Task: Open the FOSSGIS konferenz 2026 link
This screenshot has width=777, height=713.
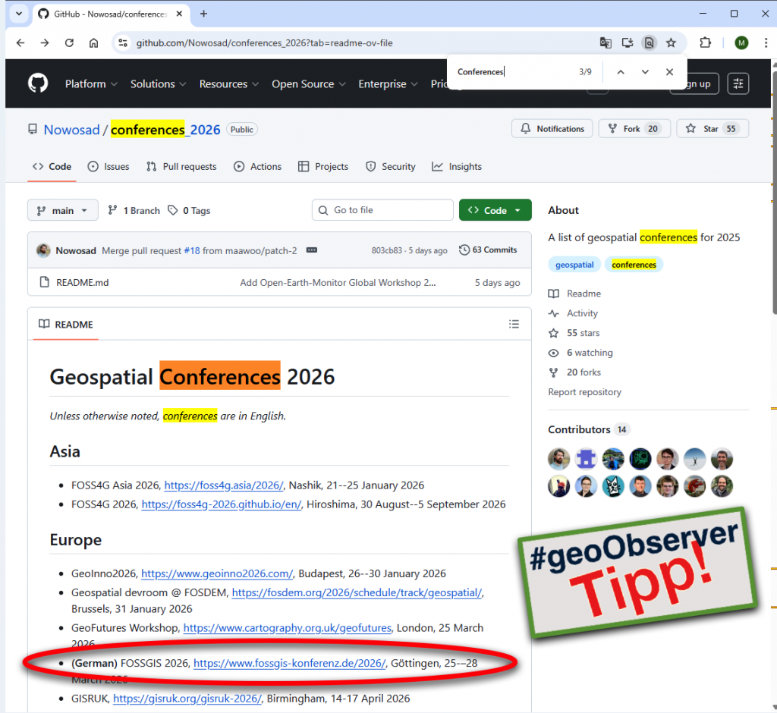Action: tap(289, 664)
